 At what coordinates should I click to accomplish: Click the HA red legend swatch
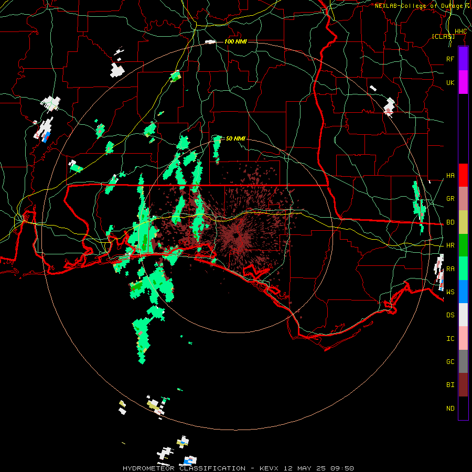[x=463, y=175]
